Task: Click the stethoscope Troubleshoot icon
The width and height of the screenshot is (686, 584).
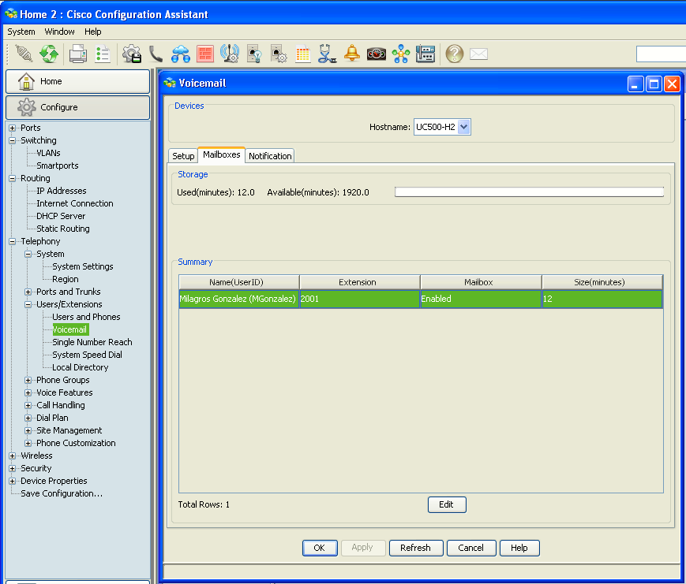Action: [x=328, y=54]
